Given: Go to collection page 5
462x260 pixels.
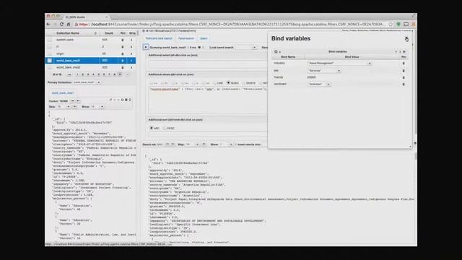Looking at the screenshot, I should [98, 74].
